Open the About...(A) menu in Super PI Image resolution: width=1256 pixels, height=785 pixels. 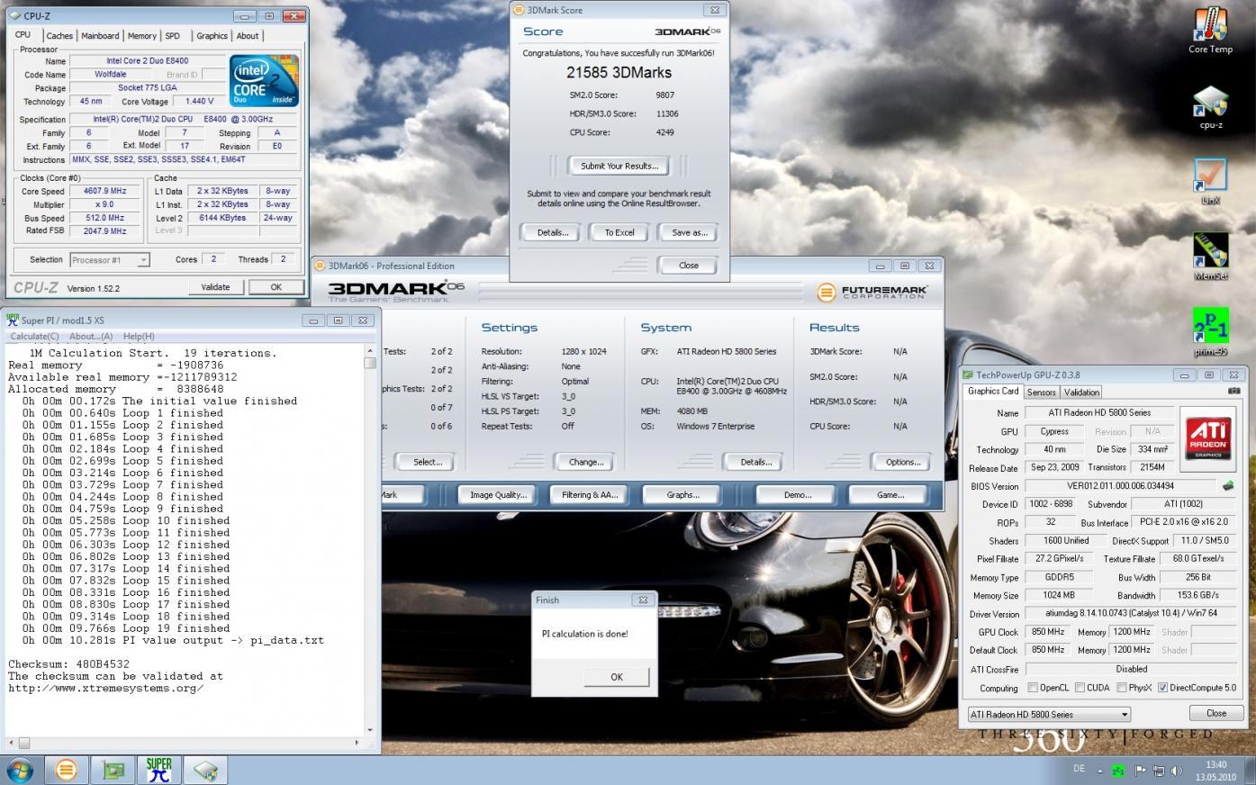91,336
